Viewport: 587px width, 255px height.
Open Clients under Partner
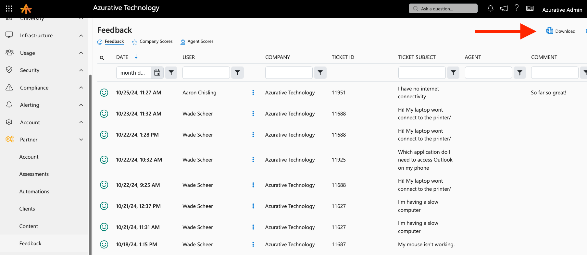pos(27,209)
